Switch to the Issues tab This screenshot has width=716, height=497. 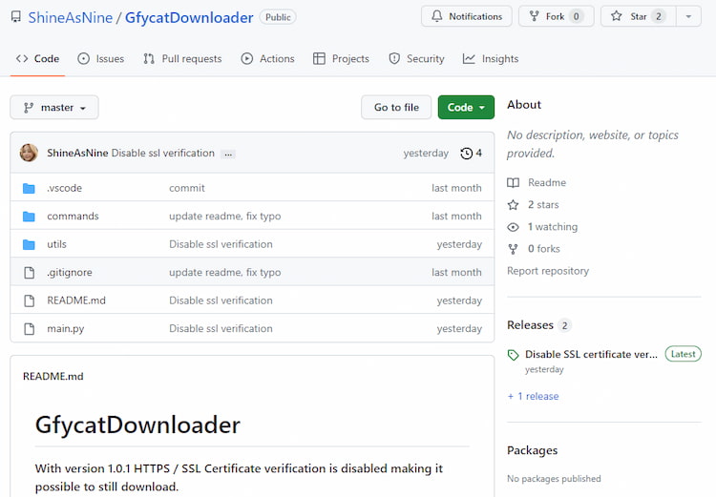coord(101,59)
